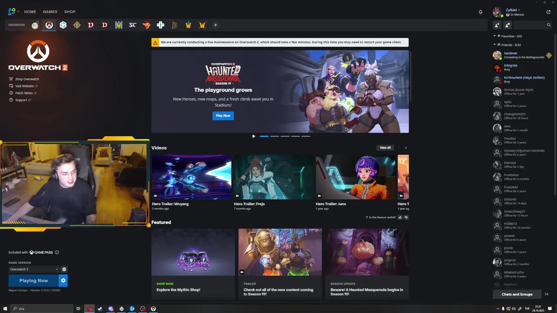Click the Overwatch taskbar icon
Screen dimensions: 557x313
point(153,309)
